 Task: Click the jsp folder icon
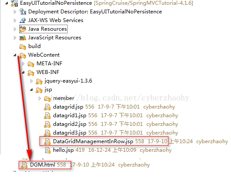click(x=39, y=90)
